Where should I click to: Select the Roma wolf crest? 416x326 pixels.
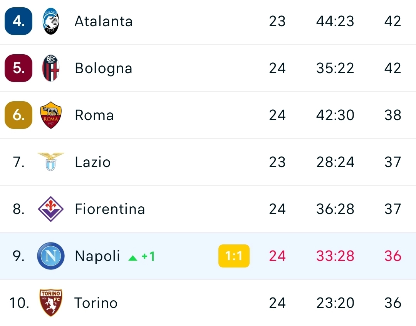click(51, 115)
